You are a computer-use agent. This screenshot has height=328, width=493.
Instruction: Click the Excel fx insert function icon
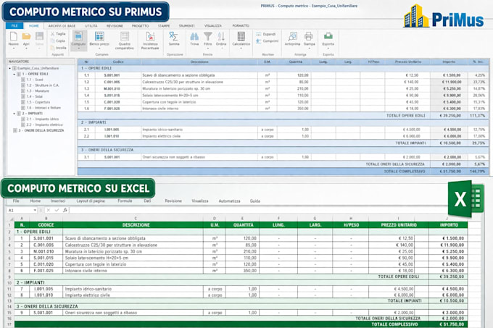(65, 210)
